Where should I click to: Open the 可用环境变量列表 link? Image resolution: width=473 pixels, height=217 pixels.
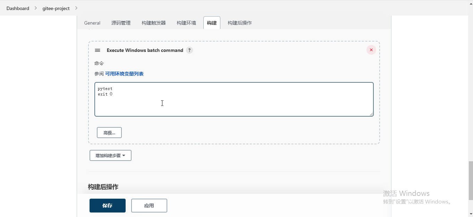[124, 74]
